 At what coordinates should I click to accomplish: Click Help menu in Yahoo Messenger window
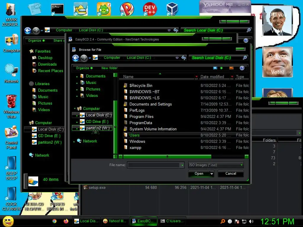click(x=225, y=10)
